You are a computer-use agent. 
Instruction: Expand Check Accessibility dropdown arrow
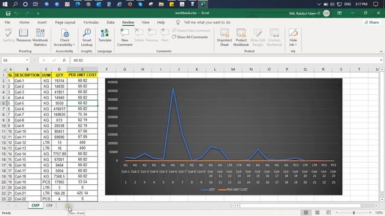(x=74, y=45)
